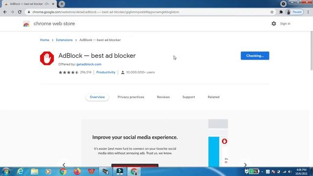Launch Internet Explorer from the taskbar

click(21, 172)
